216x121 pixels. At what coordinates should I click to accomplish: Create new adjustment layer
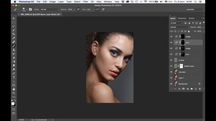point(188,89)
